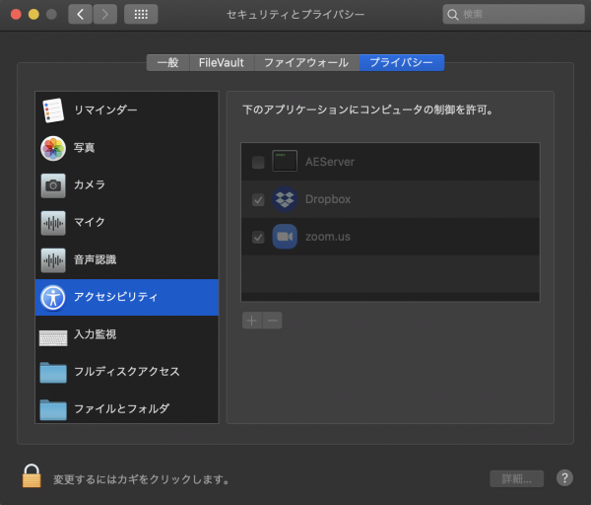Select the 写真 label in the list

pyautogui.click(x=84, y=148)
